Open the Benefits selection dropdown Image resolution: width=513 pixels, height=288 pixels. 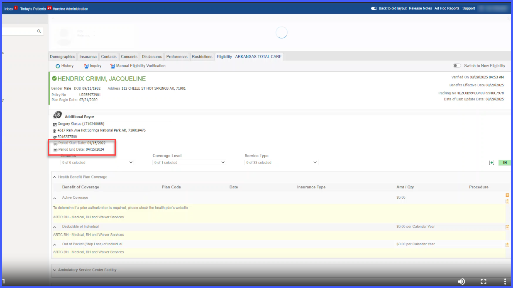click(97, 163)
